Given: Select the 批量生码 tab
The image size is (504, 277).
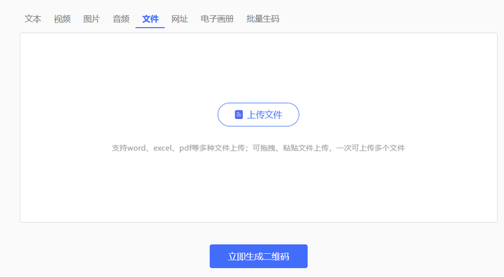Looking at the screenshot, I should point(262,19).
